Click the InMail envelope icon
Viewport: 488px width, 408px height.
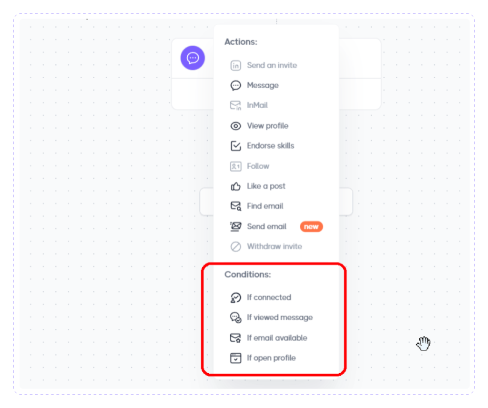coord(235,106)
